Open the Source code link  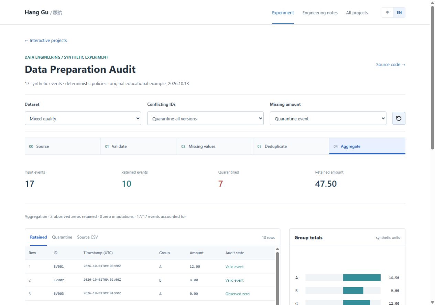tap(391, 64)
